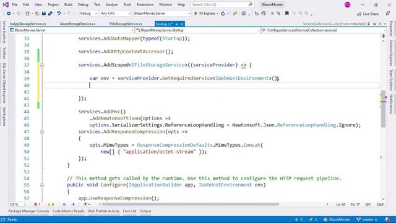Click the split editor plus icon

click(x=383, y=36)
